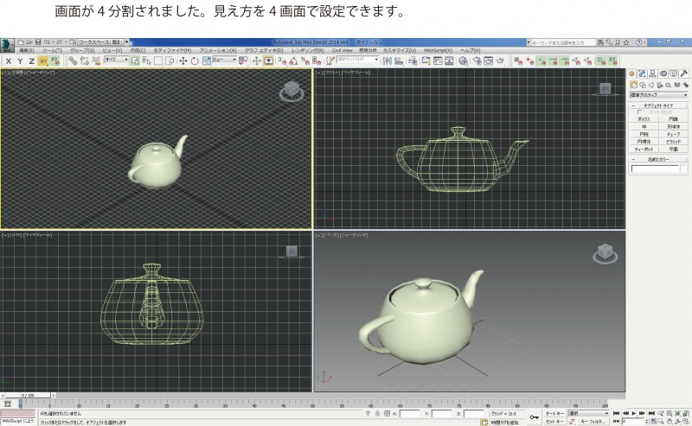Toggle the オートキー auto key mode
The width and height of the screenshot is (692, 426).
coord(554,413)
